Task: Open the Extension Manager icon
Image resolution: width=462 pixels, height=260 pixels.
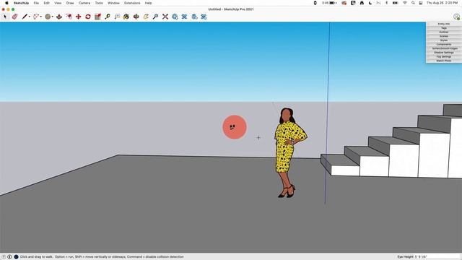Action: point(204,17)
